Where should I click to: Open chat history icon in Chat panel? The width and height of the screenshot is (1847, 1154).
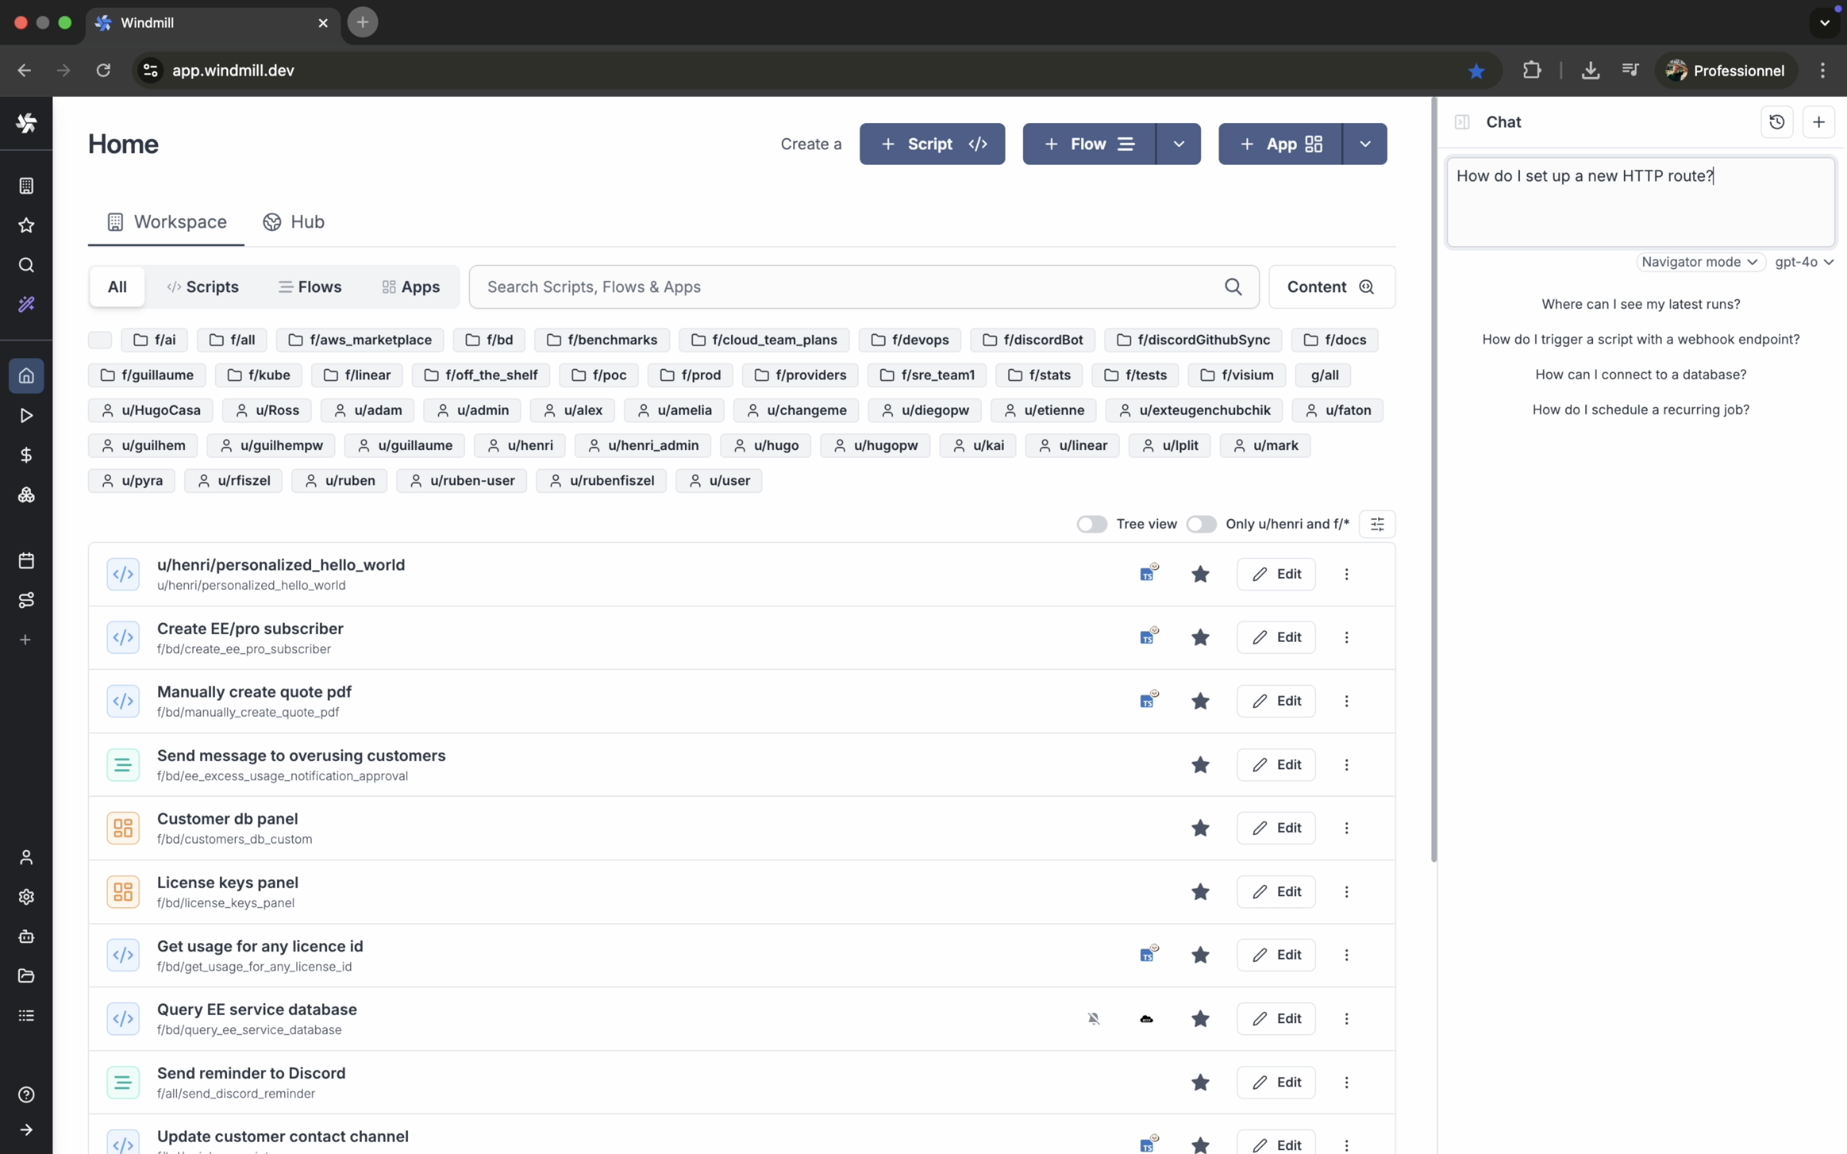[1776, 122]
